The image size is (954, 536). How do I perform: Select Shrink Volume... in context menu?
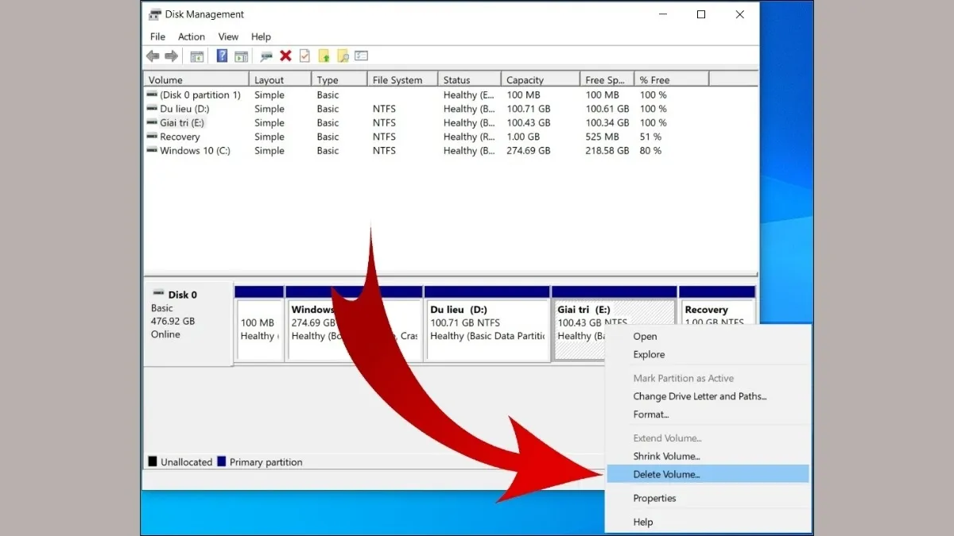pos(666,456)
